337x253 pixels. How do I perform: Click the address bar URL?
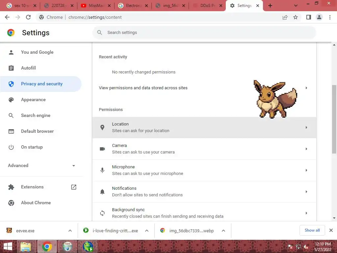pos(95,17)
